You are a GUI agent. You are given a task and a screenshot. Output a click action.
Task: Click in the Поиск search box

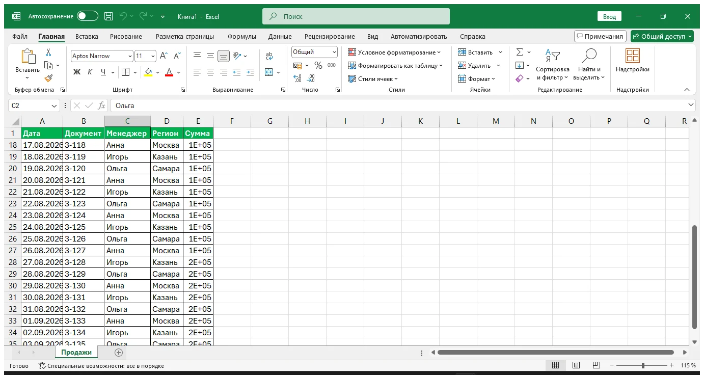[356, 16]
